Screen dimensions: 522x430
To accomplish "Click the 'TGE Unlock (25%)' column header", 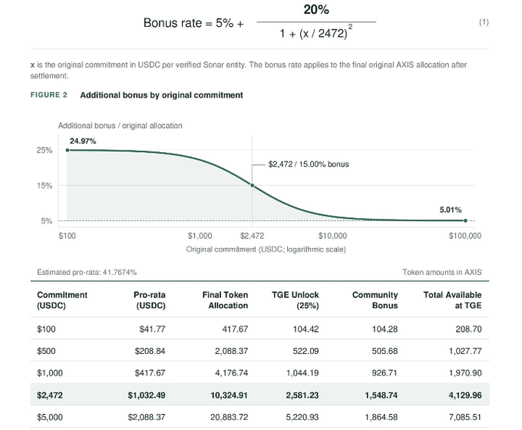I will tap(296, 300).
